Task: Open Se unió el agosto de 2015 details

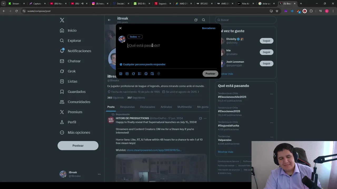Action: 181,92
